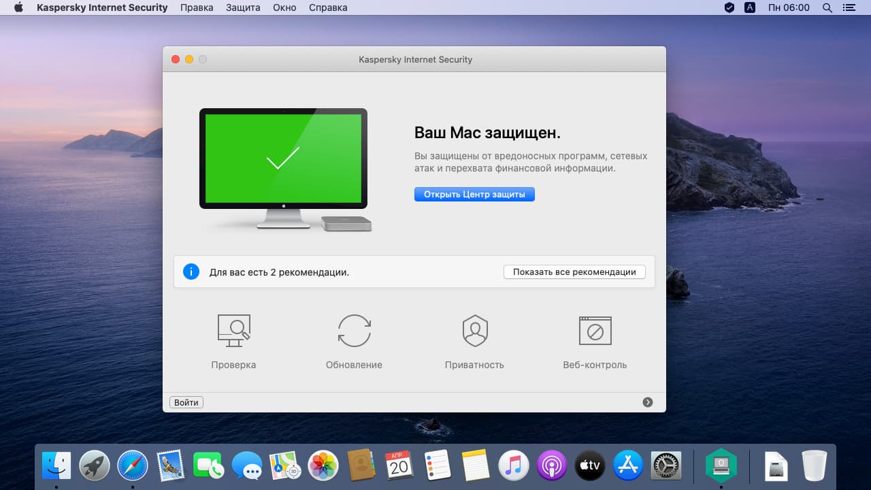Screen dimensions: 871x490
Task: Open Notification Center from the menu bar
Action: [848, 7]
